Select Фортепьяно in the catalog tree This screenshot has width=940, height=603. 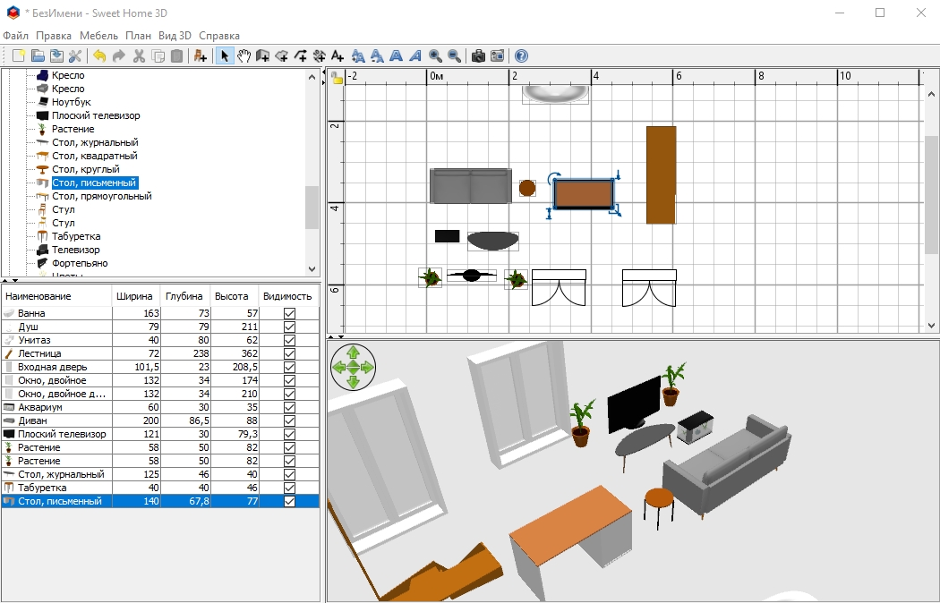[80, 263]
